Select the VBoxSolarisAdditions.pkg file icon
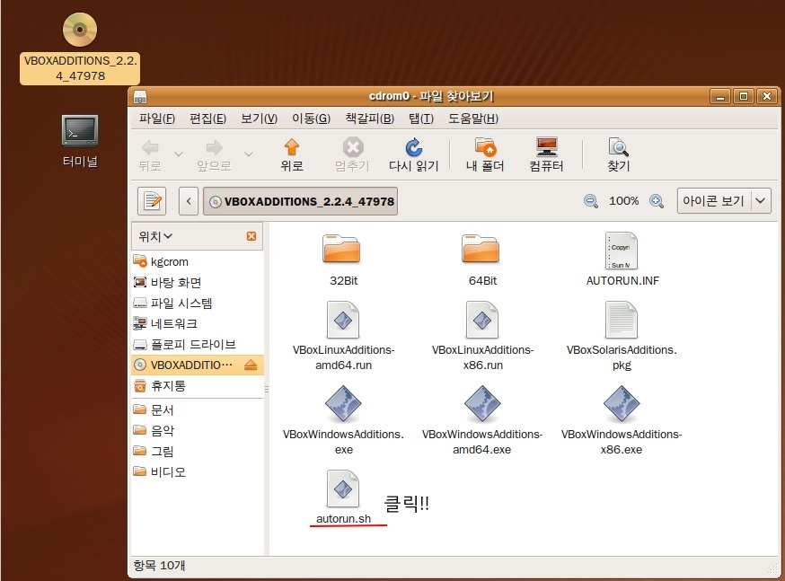The image size is (785, 581). tap(622, 320)
